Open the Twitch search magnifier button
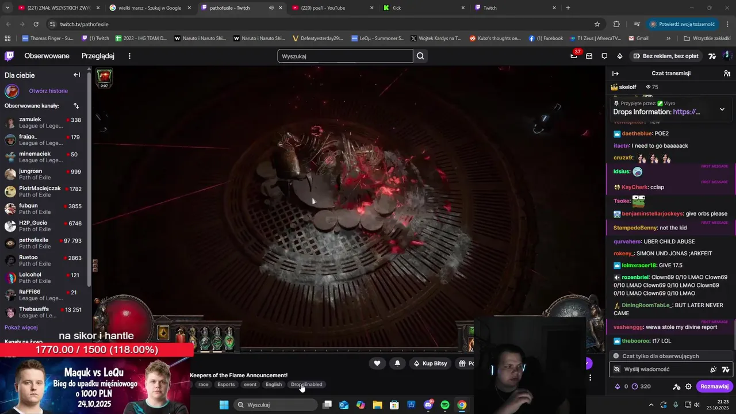Image resolution: width=736 pixels, height=414 pixels. point(420,56)
